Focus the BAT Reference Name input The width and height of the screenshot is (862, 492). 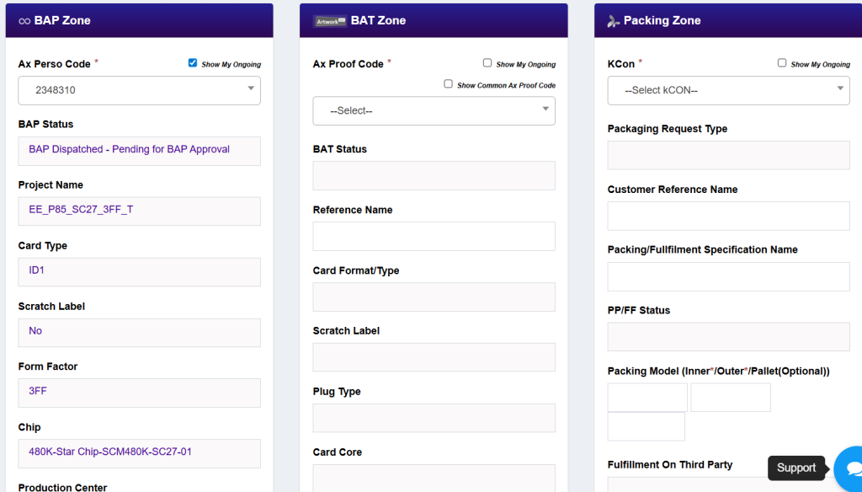434,236
